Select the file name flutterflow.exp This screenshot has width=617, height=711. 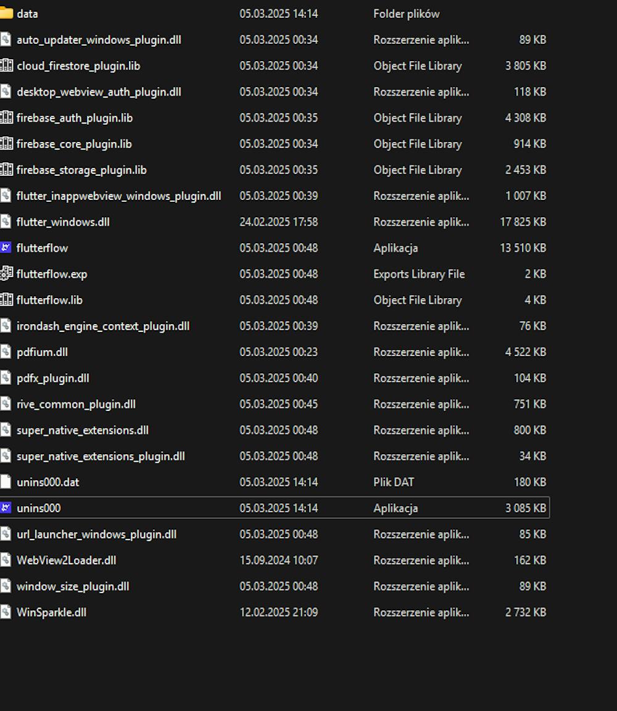click(x=52, y=274)
